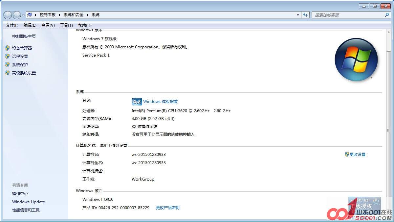
Task: Click the shield icon beside 高级系统设置
Action: click(x=7, y=73)
